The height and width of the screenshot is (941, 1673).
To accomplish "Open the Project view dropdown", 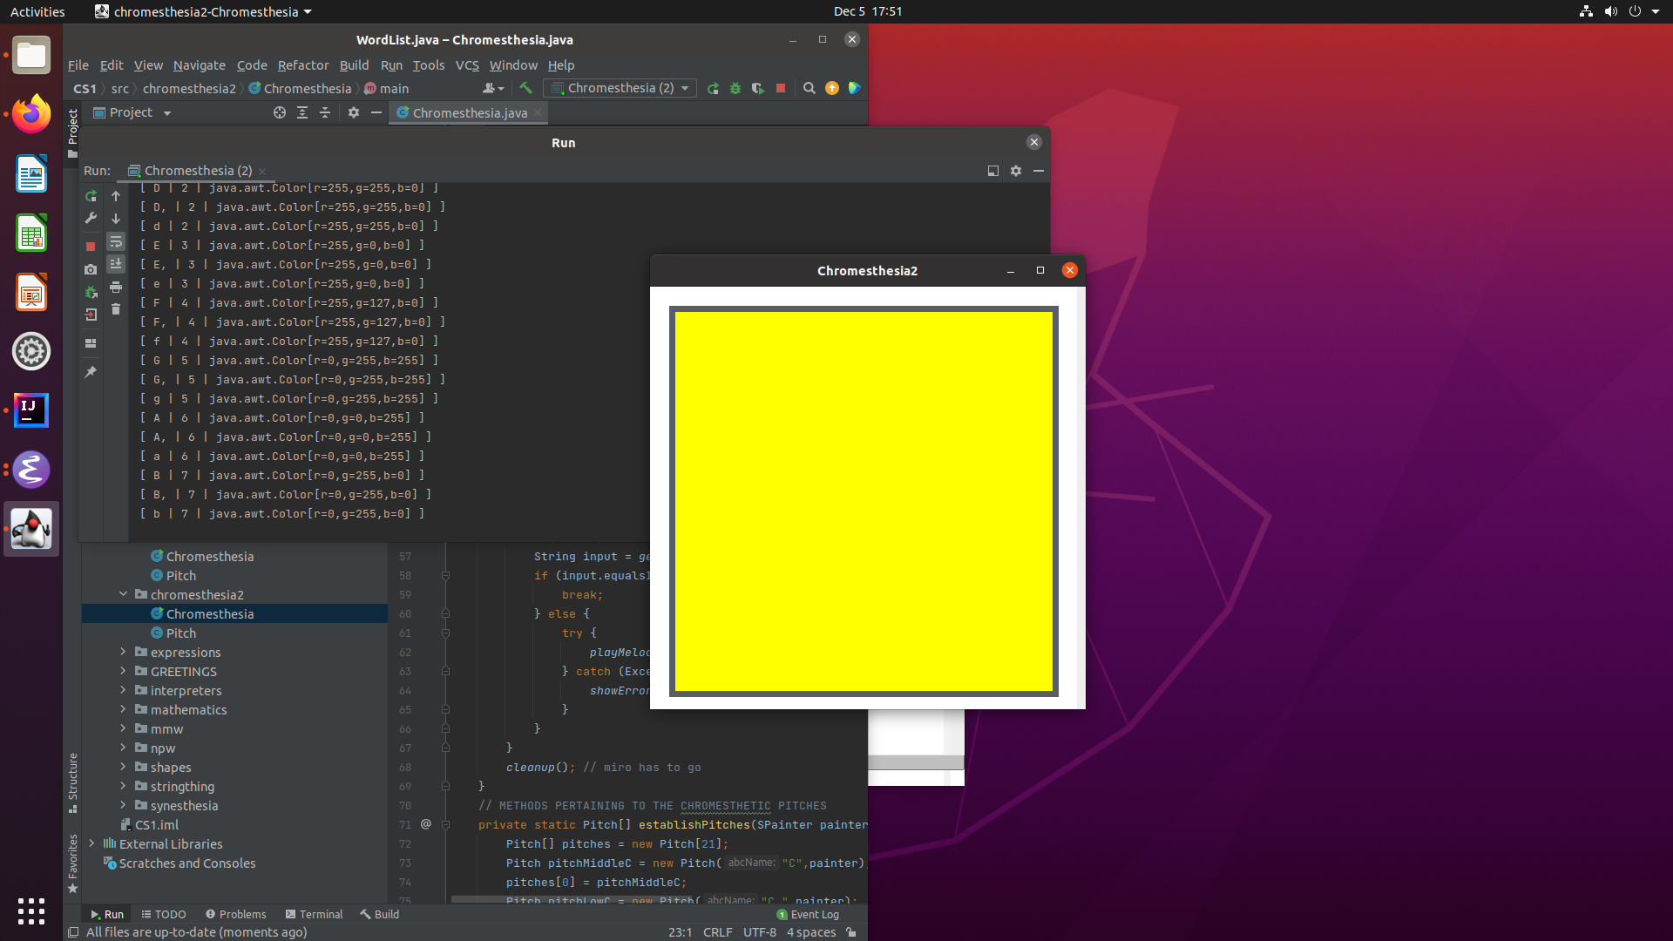I will click(132, 112).
